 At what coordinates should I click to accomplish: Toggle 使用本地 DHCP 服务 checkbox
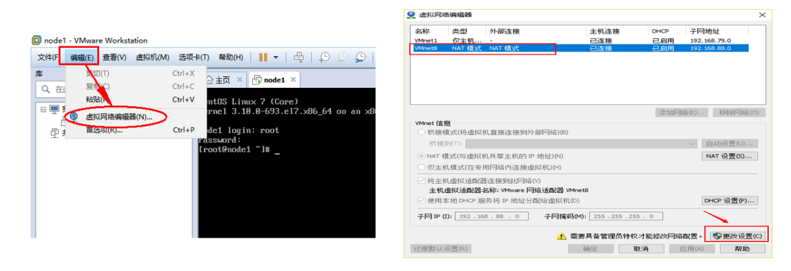pos(422,201)
